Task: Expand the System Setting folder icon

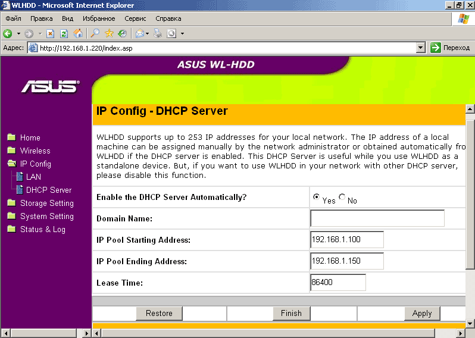Action: [11, 216]
